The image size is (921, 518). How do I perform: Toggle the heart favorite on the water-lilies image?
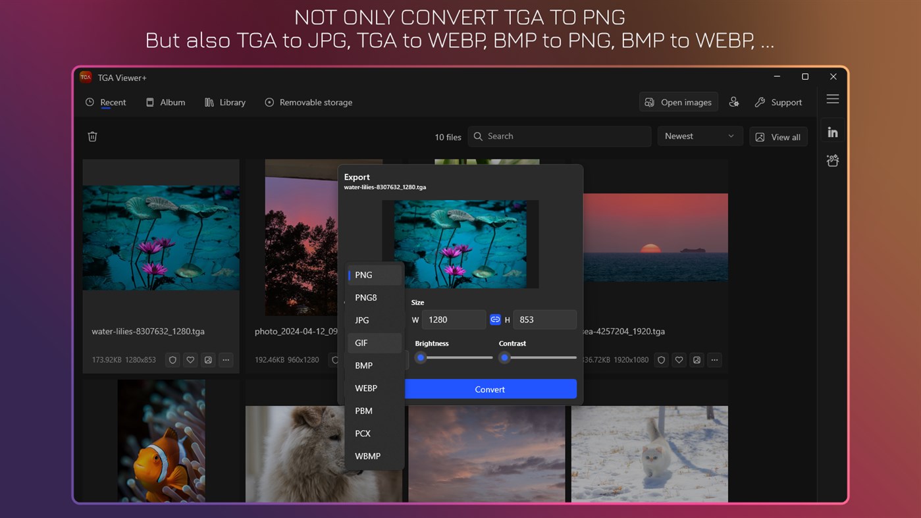pyautogui.click(x=190, y=360)
